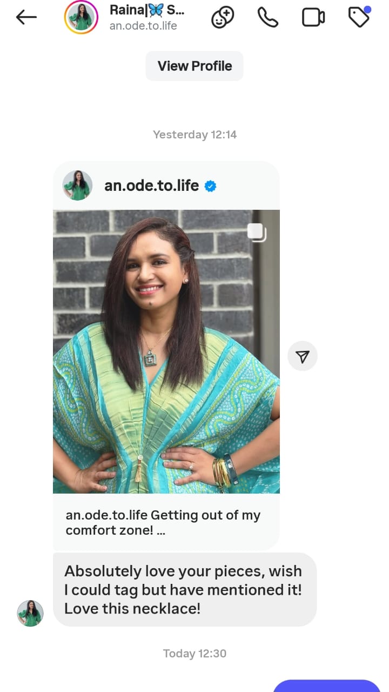
Task: Tap the small avatar in shared post header
Action: [x=77, y=185]
